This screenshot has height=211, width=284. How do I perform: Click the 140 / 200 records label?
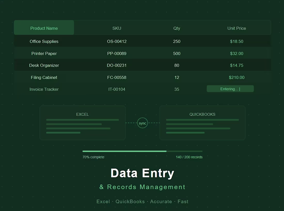(189, 157)
